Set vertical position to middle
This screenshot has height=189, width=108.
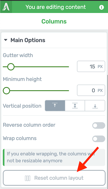click(x=75, y=106)
